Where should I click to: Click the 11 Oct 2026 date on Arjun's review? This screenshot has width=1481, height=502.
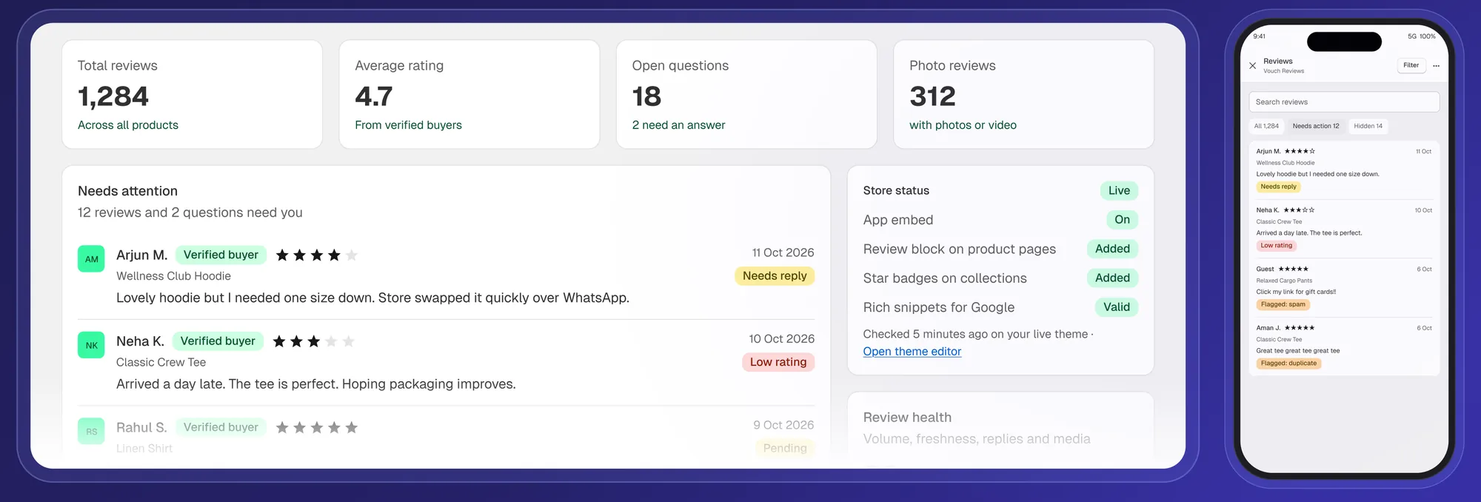783,252
